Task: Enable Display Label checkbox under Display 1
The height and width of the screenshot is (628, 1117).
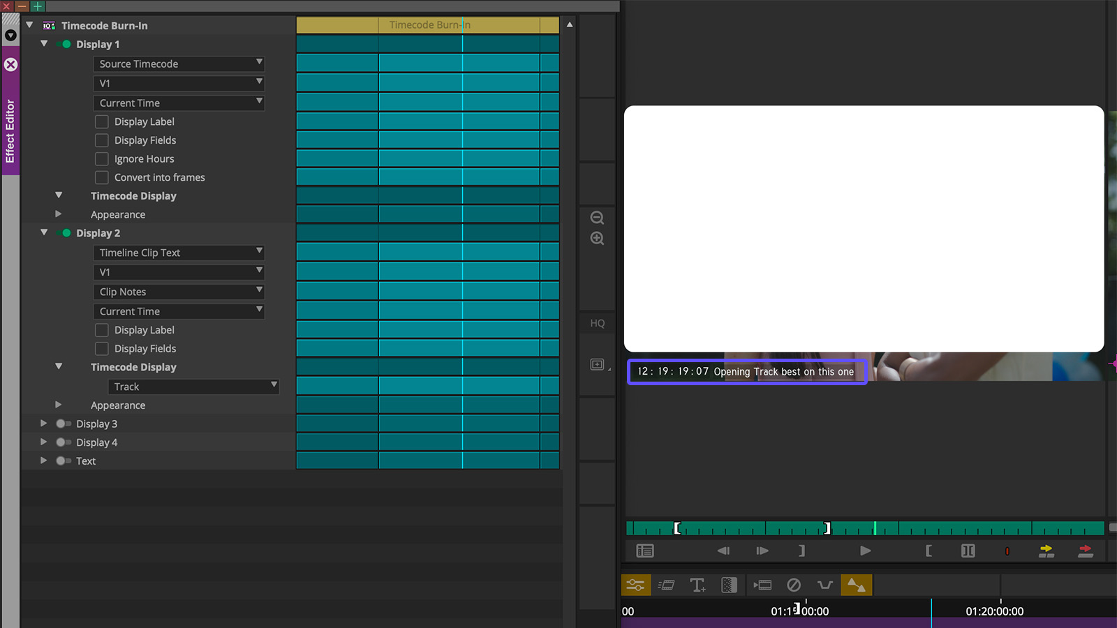Action: 102,121
